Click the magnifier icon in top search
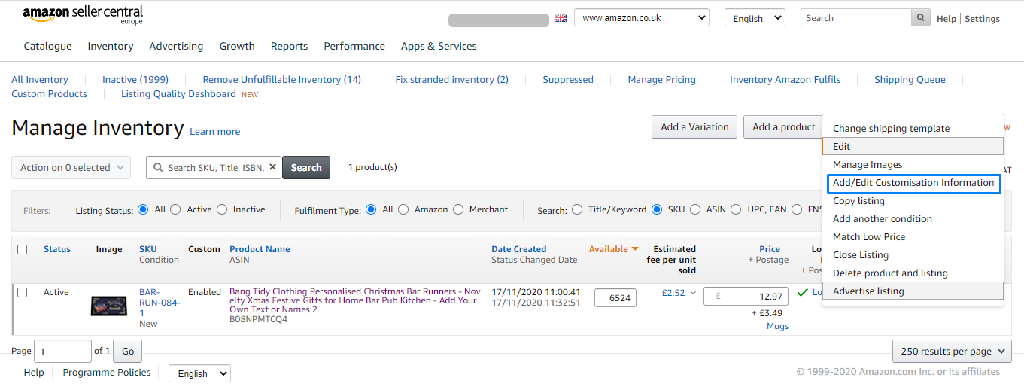This screenshot has height=387, width=1024. coord(920,18)
